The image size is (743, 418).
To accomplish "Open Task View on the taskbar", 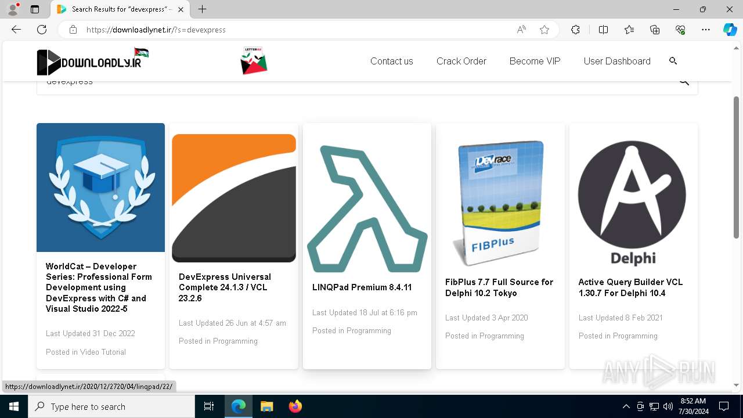I will (x=209, y=406).
